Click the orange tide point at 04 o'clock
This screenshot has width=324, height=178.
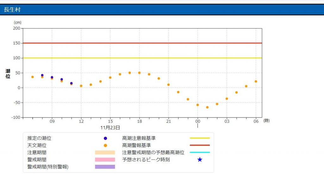coord(236,92)
